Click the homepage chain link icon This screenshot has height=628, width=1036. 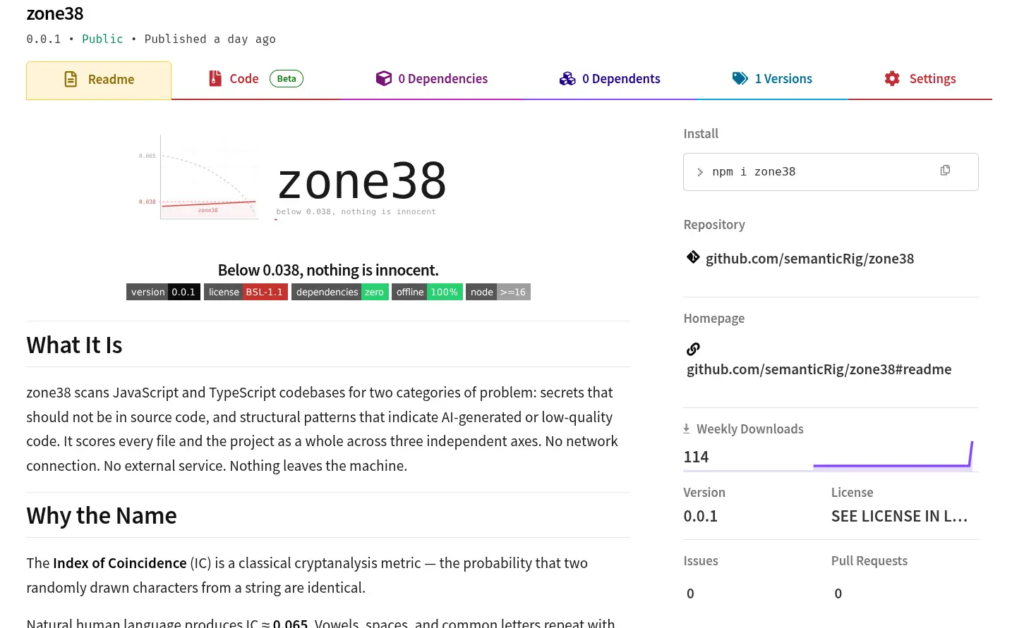point(693,349)
